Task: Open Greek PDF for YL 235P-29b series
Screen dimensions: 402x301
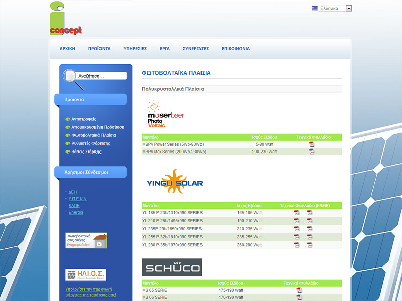Action: click(x=310, y=229)
